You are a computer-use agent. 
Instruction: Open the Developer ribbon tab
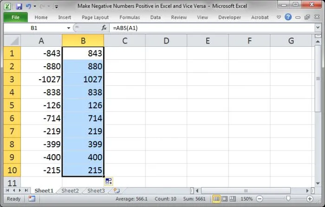pyautogui.click(x=229, y=18)
